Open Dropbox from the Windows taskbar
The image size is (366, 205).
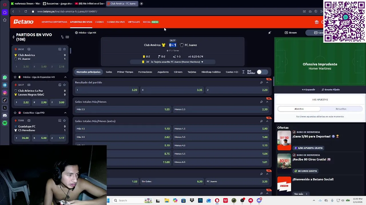click(192, 200)
